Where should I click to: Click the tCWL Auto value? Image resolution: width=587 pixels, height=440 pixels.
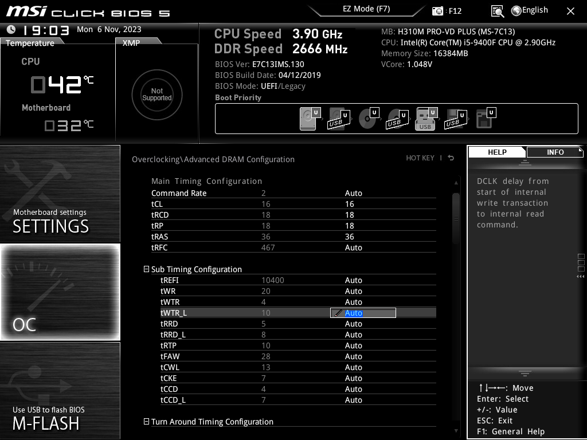[x=353, y=367]
